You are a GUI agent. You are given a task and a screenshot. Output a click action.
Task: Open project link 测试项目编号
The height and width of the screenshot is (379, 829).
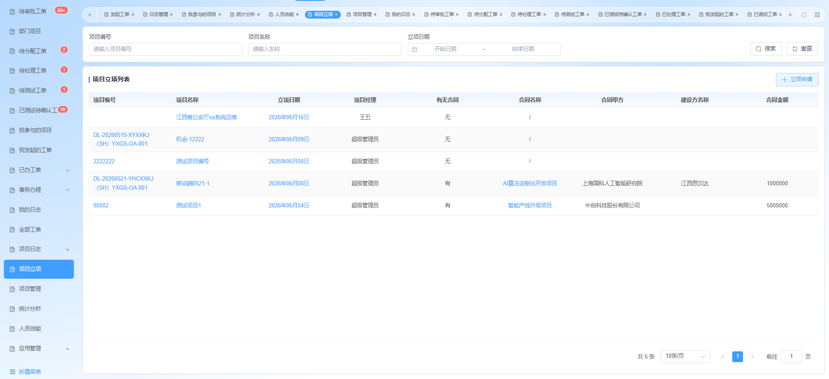click(192, 162)
